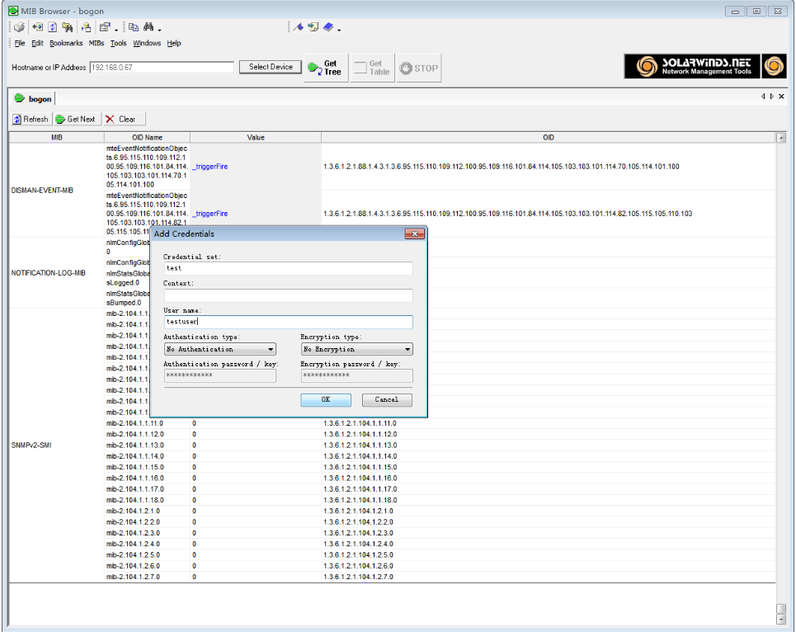
Task: Click Cancel in the Add Credentials dialog
Action: tap(385, 400)
